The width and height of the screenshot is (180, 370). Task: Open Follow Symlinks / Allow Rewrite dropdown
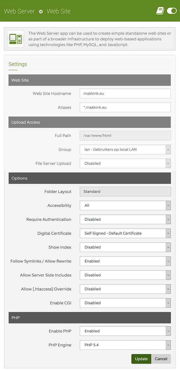(125, 261)
